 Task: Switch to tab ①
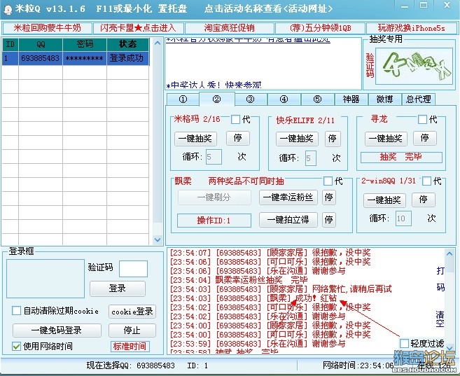pyautogui.click(x=183, y=99)
